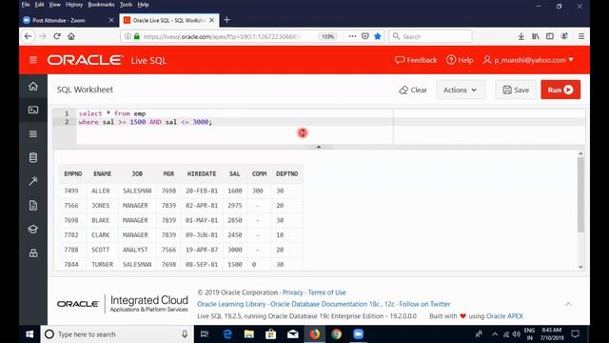
Task: Open the Bookmarks menu
Action: click(x=101, y=5)
